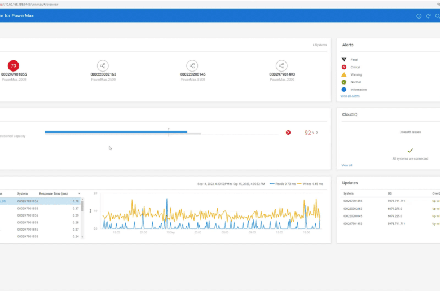Click 000297901855 in Updates table
The width and height of the screenshot is (440, 291).
coord(353,201)
